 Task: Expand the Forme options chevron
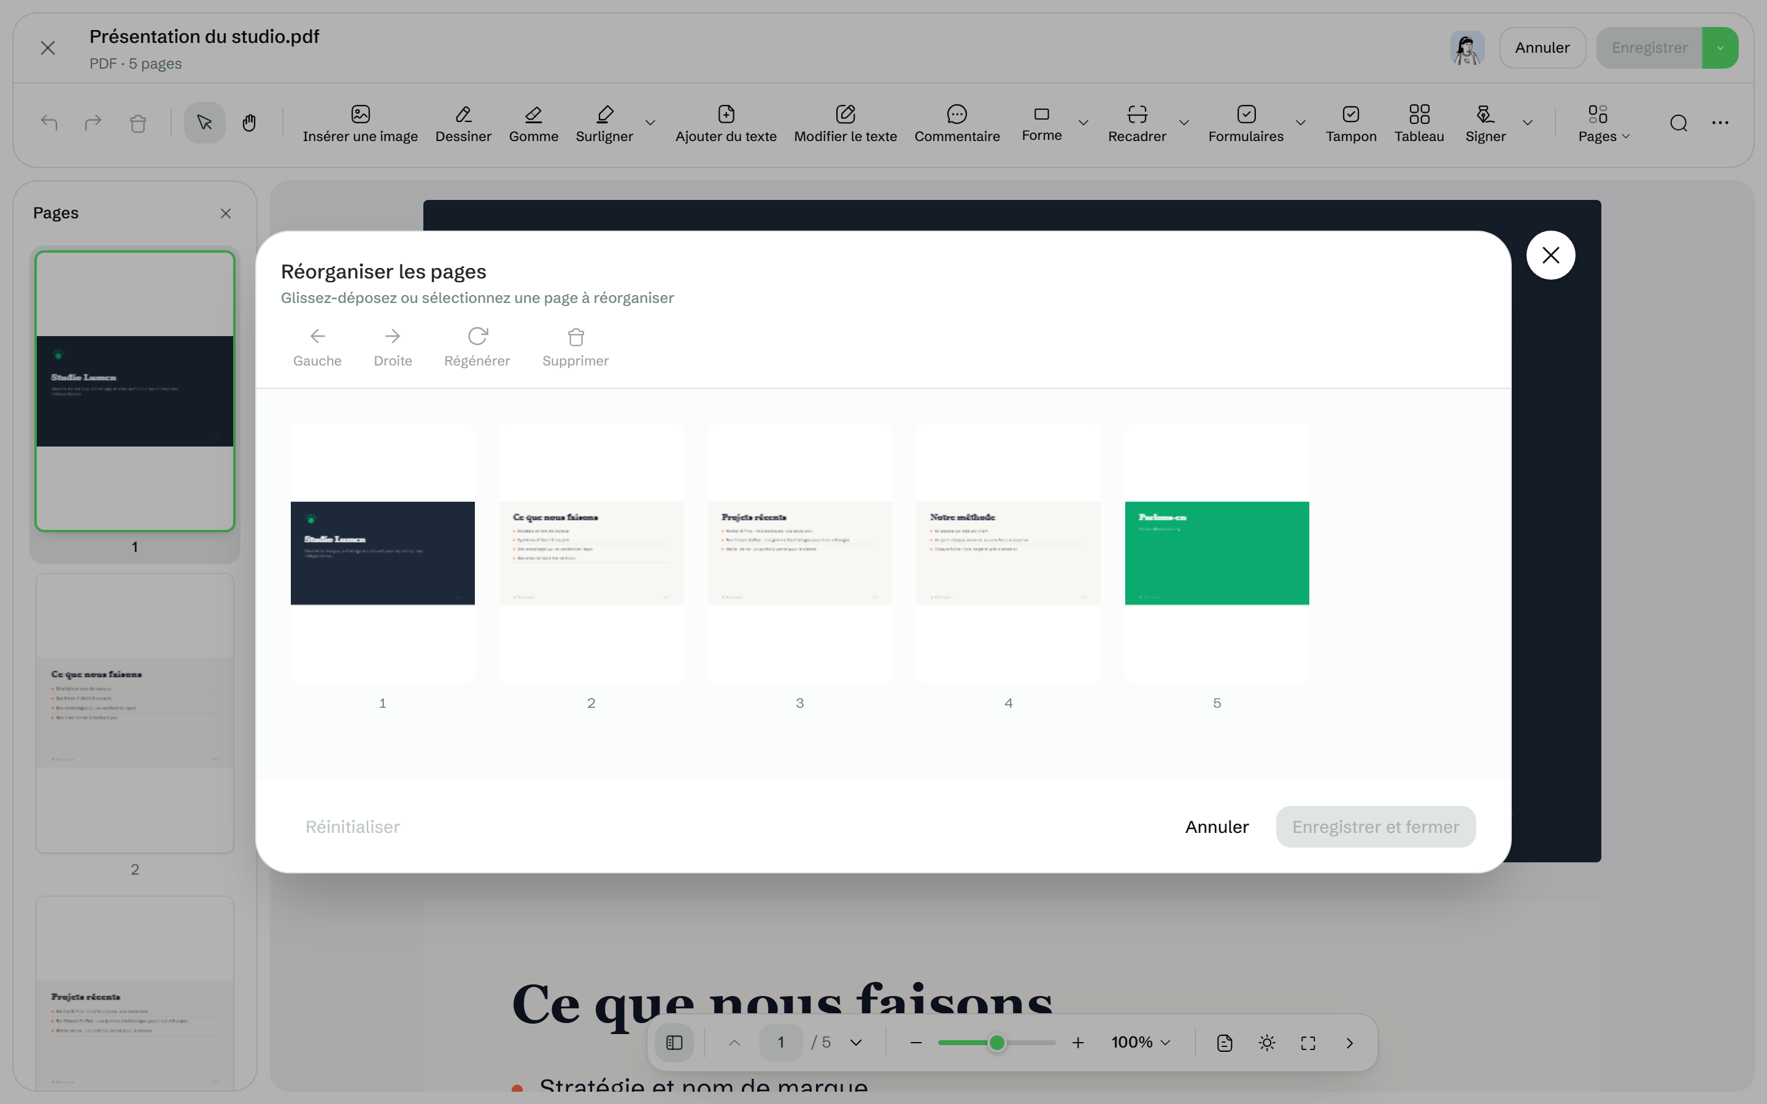point(1084,123)
